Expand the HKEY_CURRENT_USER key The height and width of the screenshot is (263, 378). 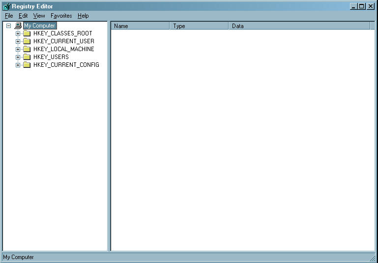click(18, 41)
